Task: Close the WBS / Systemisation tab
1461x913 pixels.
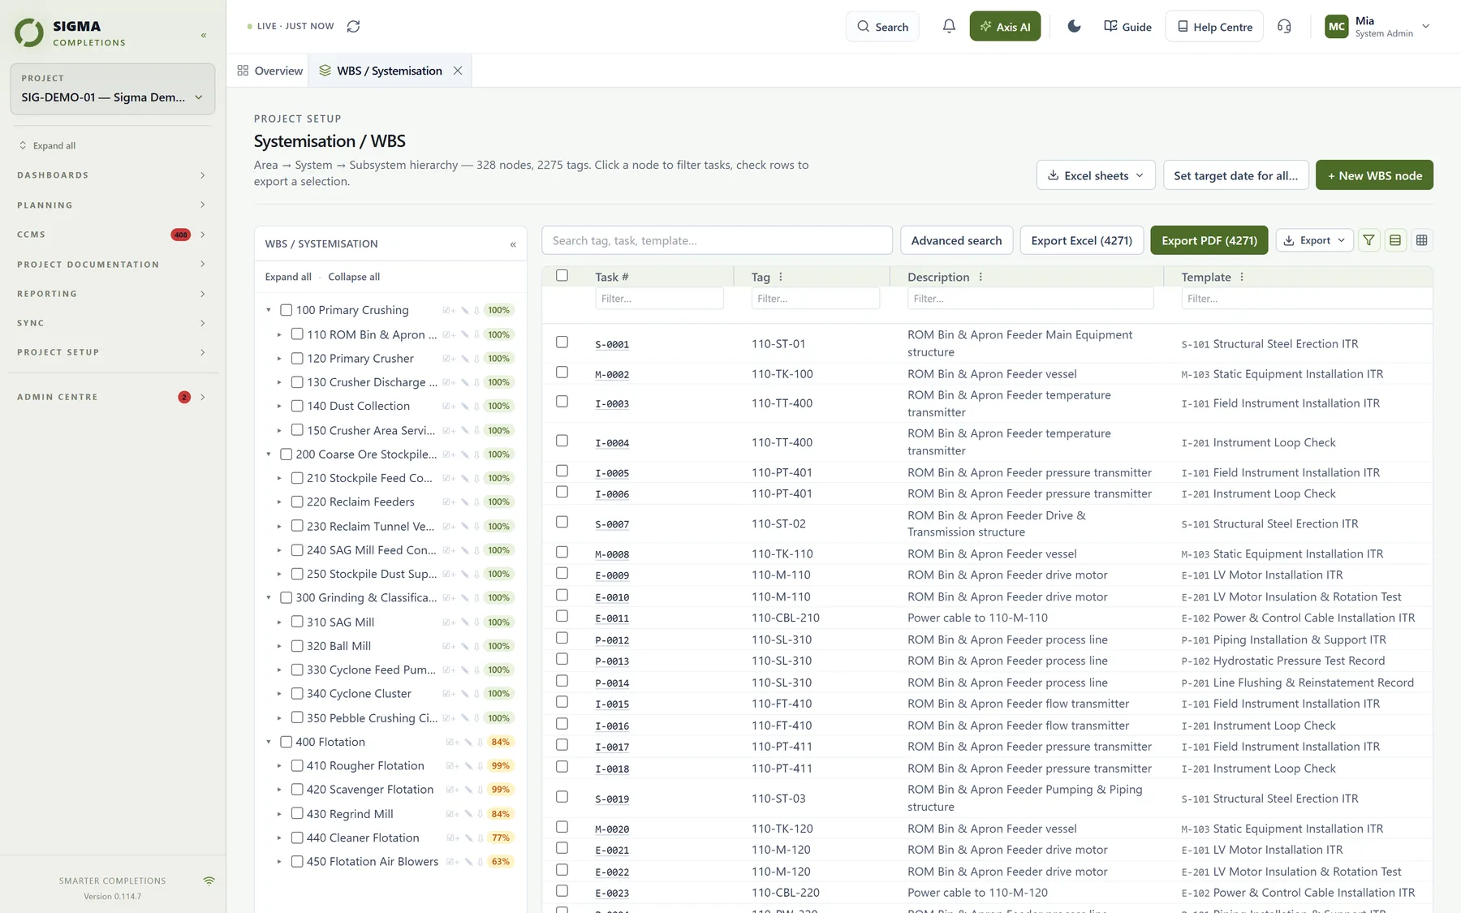Action: [458, 71]
